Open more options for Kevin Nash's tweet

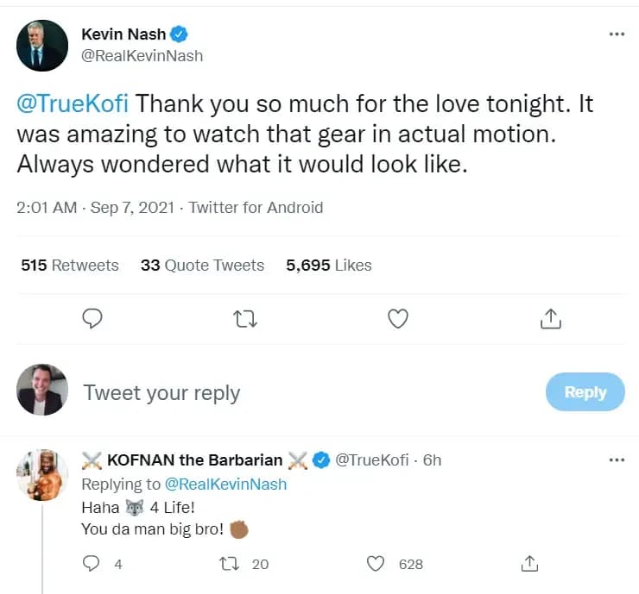pyautogui.click(x=617, y=34)
